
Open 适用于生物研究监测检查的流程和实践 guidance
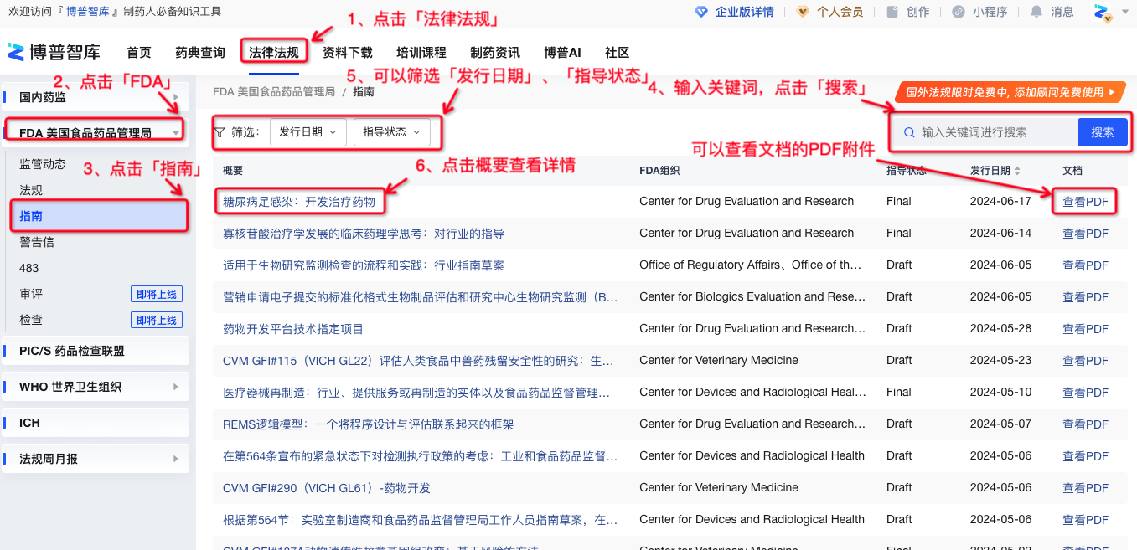364,265
